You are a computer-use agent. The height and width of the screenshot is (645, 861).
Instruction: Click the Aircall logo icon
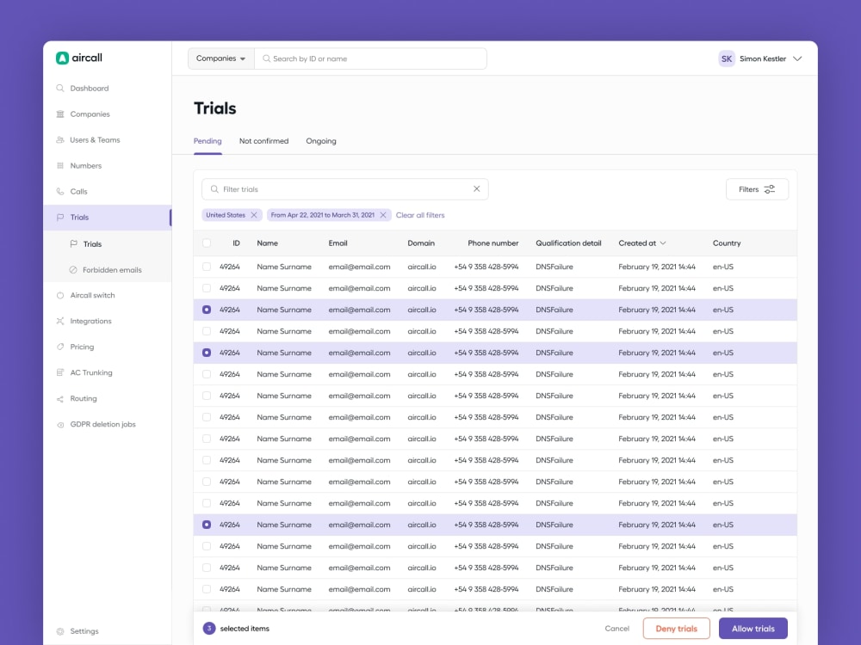click(x=62, y=58)
